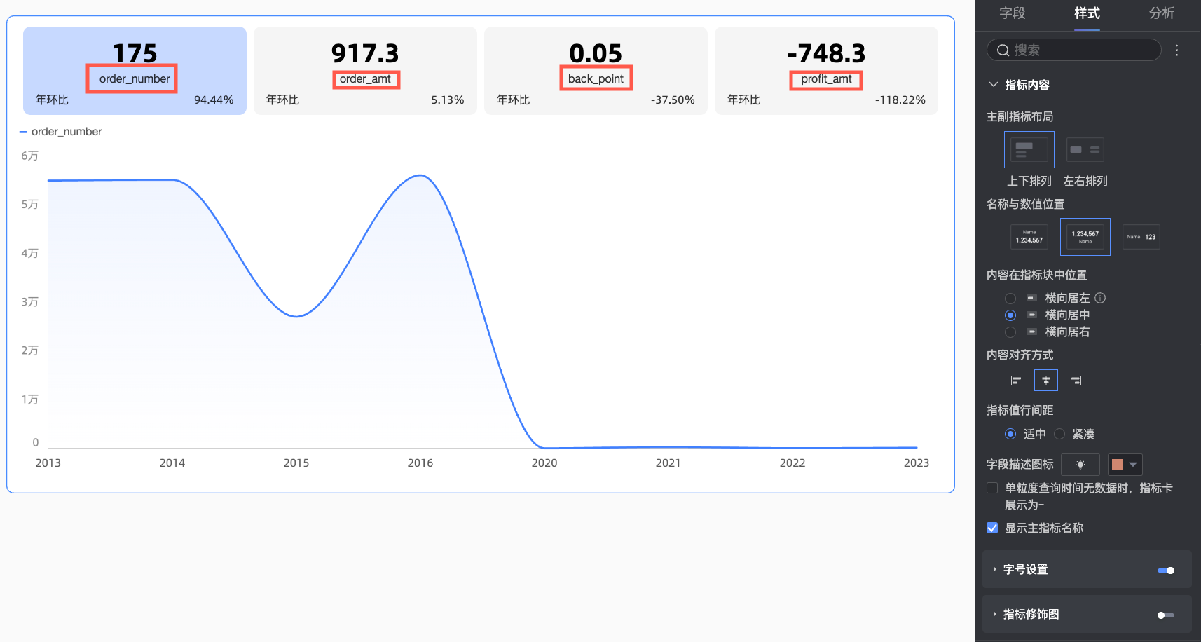Viewport: 1201px width, 642px height.
Task: Set content alignment to right
Action: point(1076,381)
